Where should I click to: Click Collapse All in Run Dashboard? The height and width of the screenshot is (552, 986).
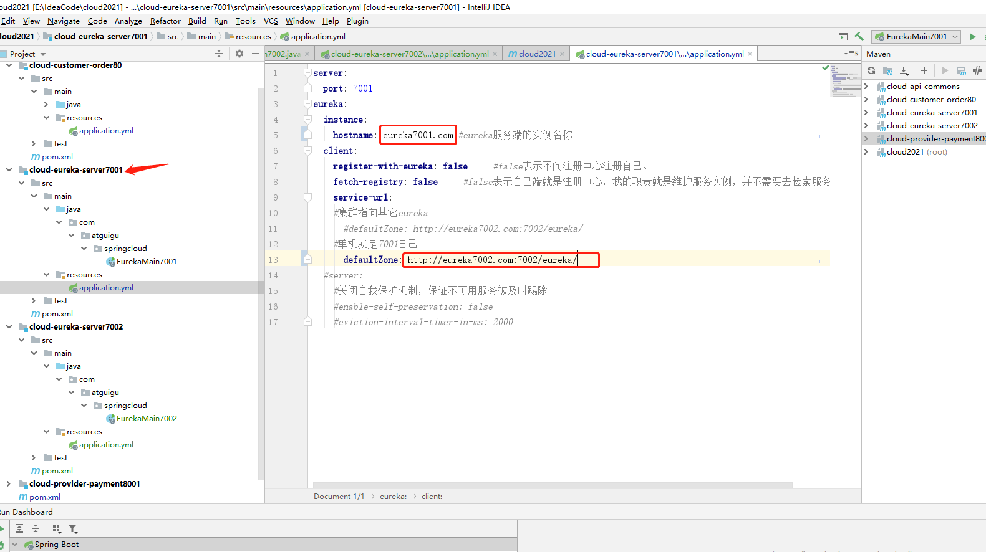36,529
